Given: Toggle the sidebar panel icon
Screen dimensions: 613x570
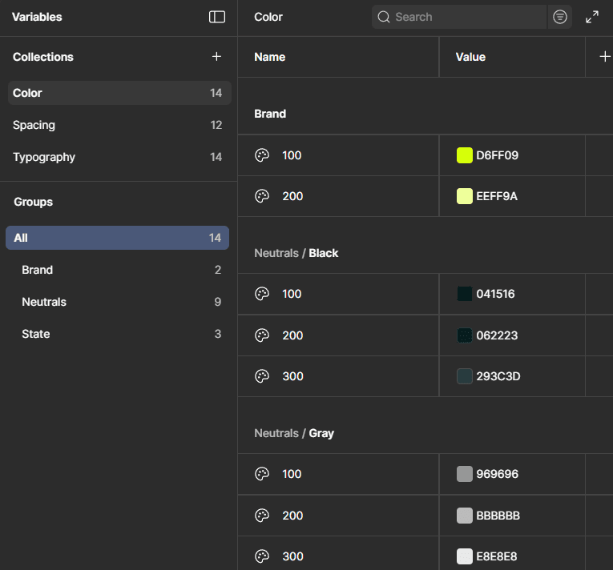Looking at the screenshot, I should 217,17.
